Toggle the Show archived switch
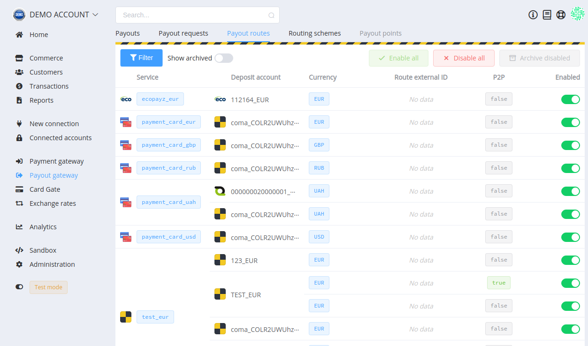Image resolution: width=588 pixels, height=346 pixels. 224,58
